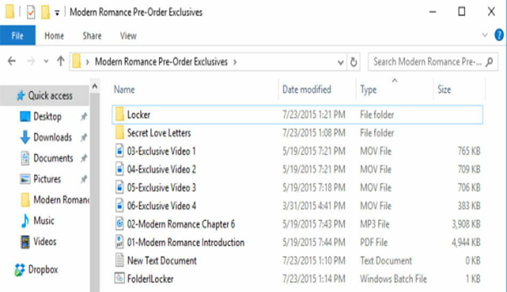
Task: Switch to the Home ribbon tab
Action: [54, 36]
